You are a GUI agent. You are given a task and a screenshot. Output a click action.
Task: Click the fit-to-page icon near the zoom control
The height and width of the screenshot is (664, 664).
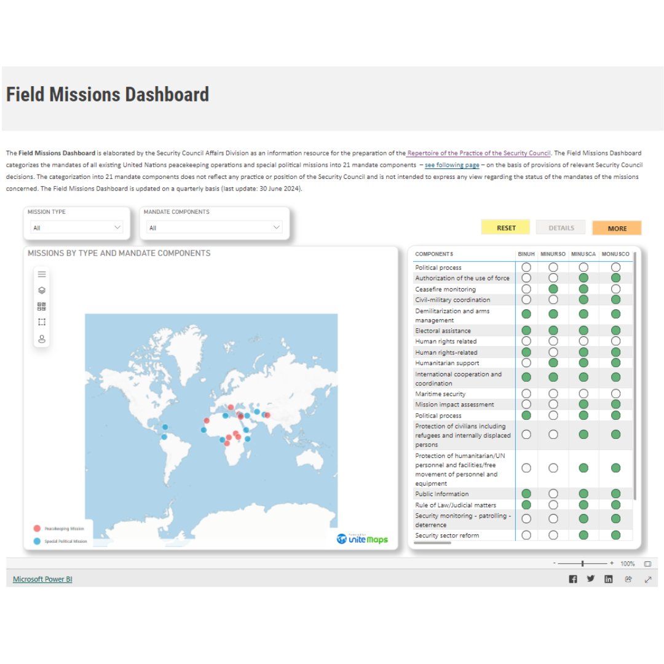[647, 563]
